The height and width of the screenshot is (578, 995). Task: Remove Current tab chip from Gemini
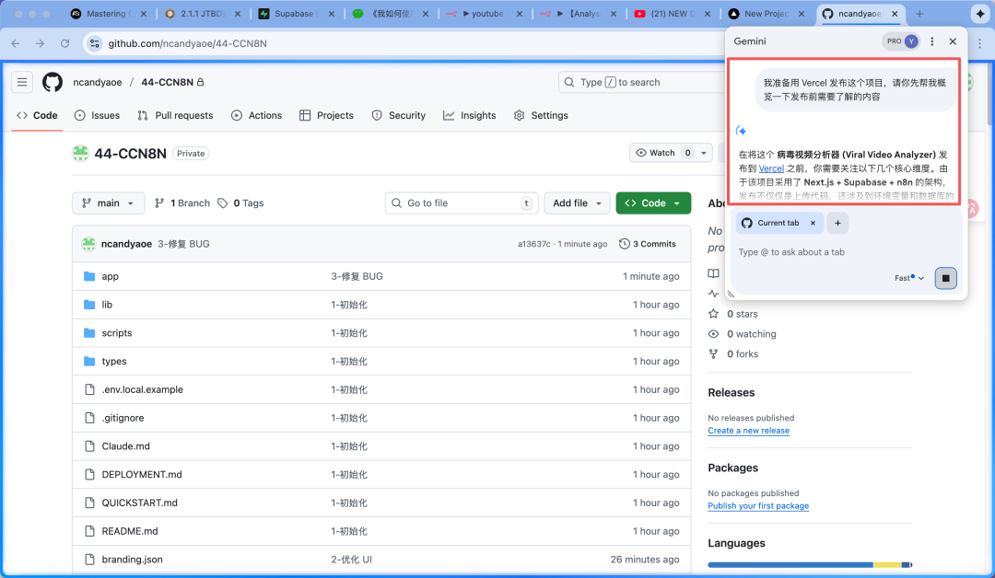click(813, 223)
